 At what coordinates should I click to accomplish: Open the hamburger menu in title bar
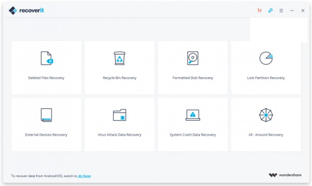[x=281, y=10]
